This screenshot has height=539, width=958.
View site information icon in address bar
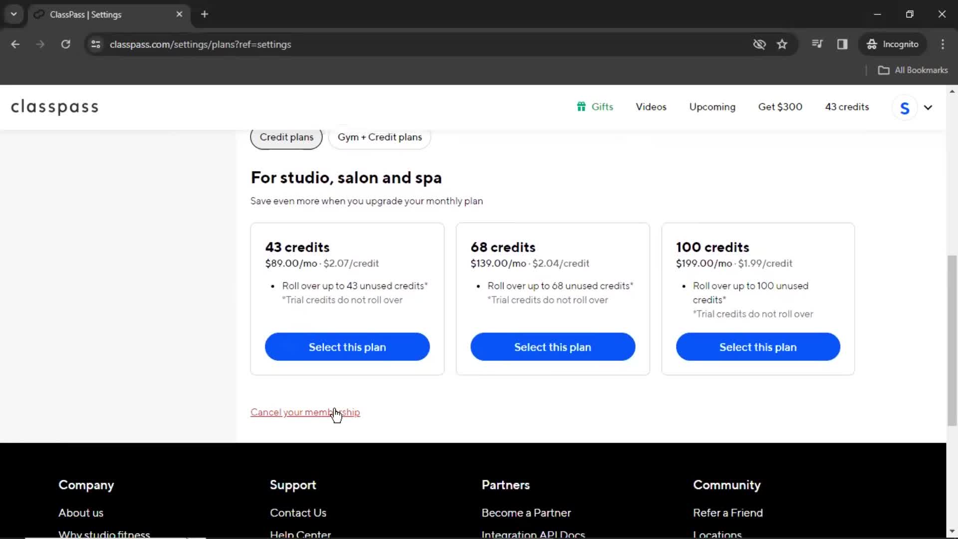[96, 44]
